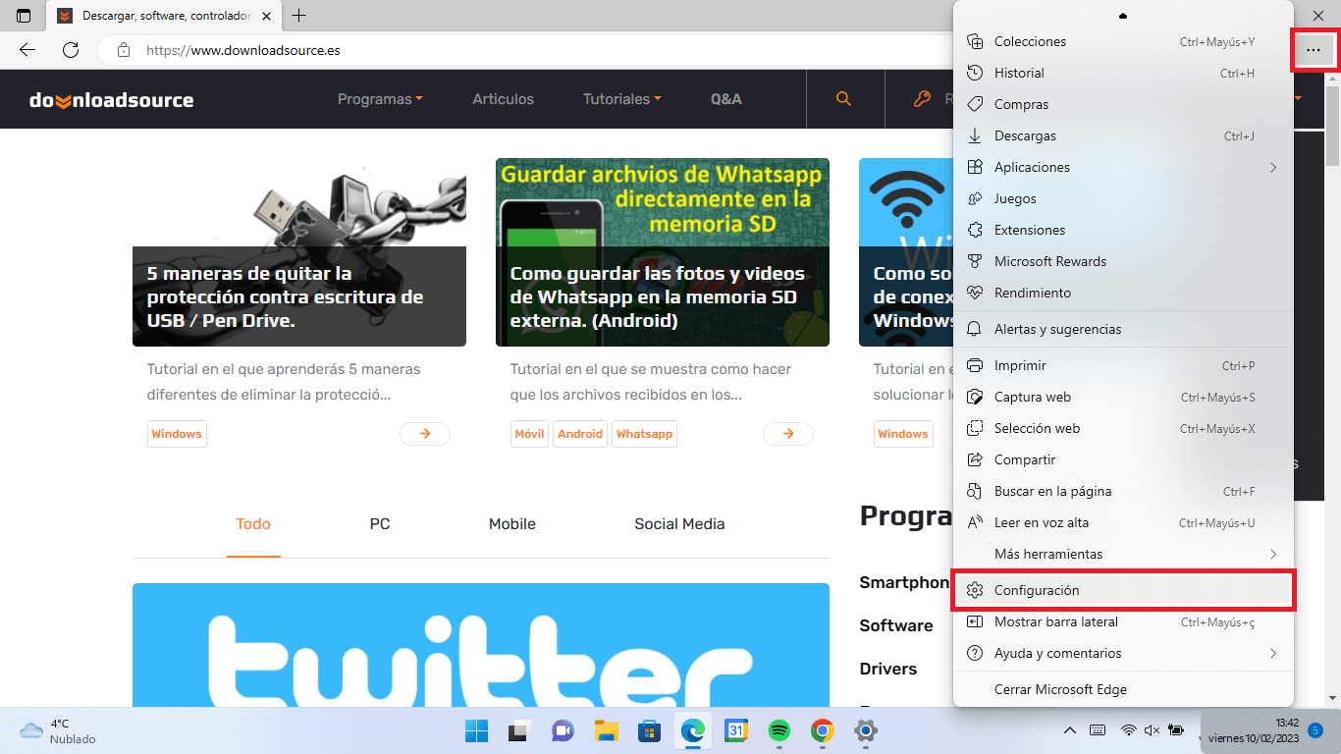1341x754 pixels.
Task: Open Google Chrome from the taskbar
Action: [x=823, y=730]
